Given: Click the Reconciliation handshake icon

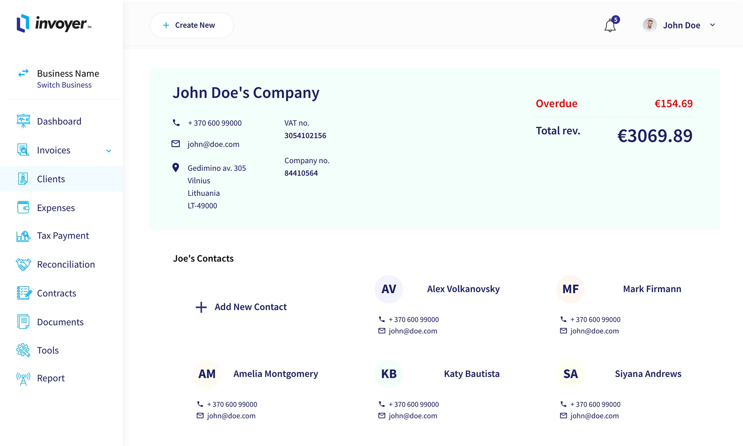Looking at the screenshot, I should point(23,264).
